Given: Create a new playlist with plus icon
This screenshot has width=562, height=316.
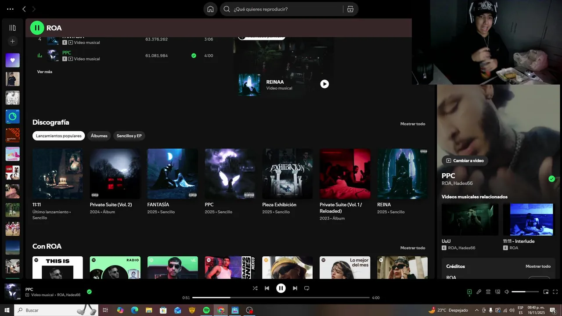Looking at the screenshot, I should (12, 41).
